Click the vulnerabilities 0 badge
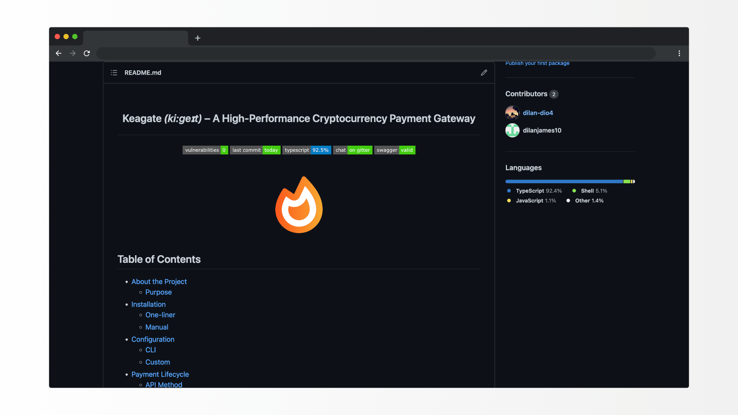The height and width of the screenshot is (415, 738). point(205,150)
